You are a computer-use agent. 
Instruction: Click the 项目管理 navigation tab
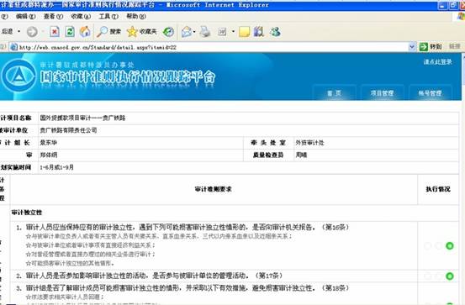[382, 93]
